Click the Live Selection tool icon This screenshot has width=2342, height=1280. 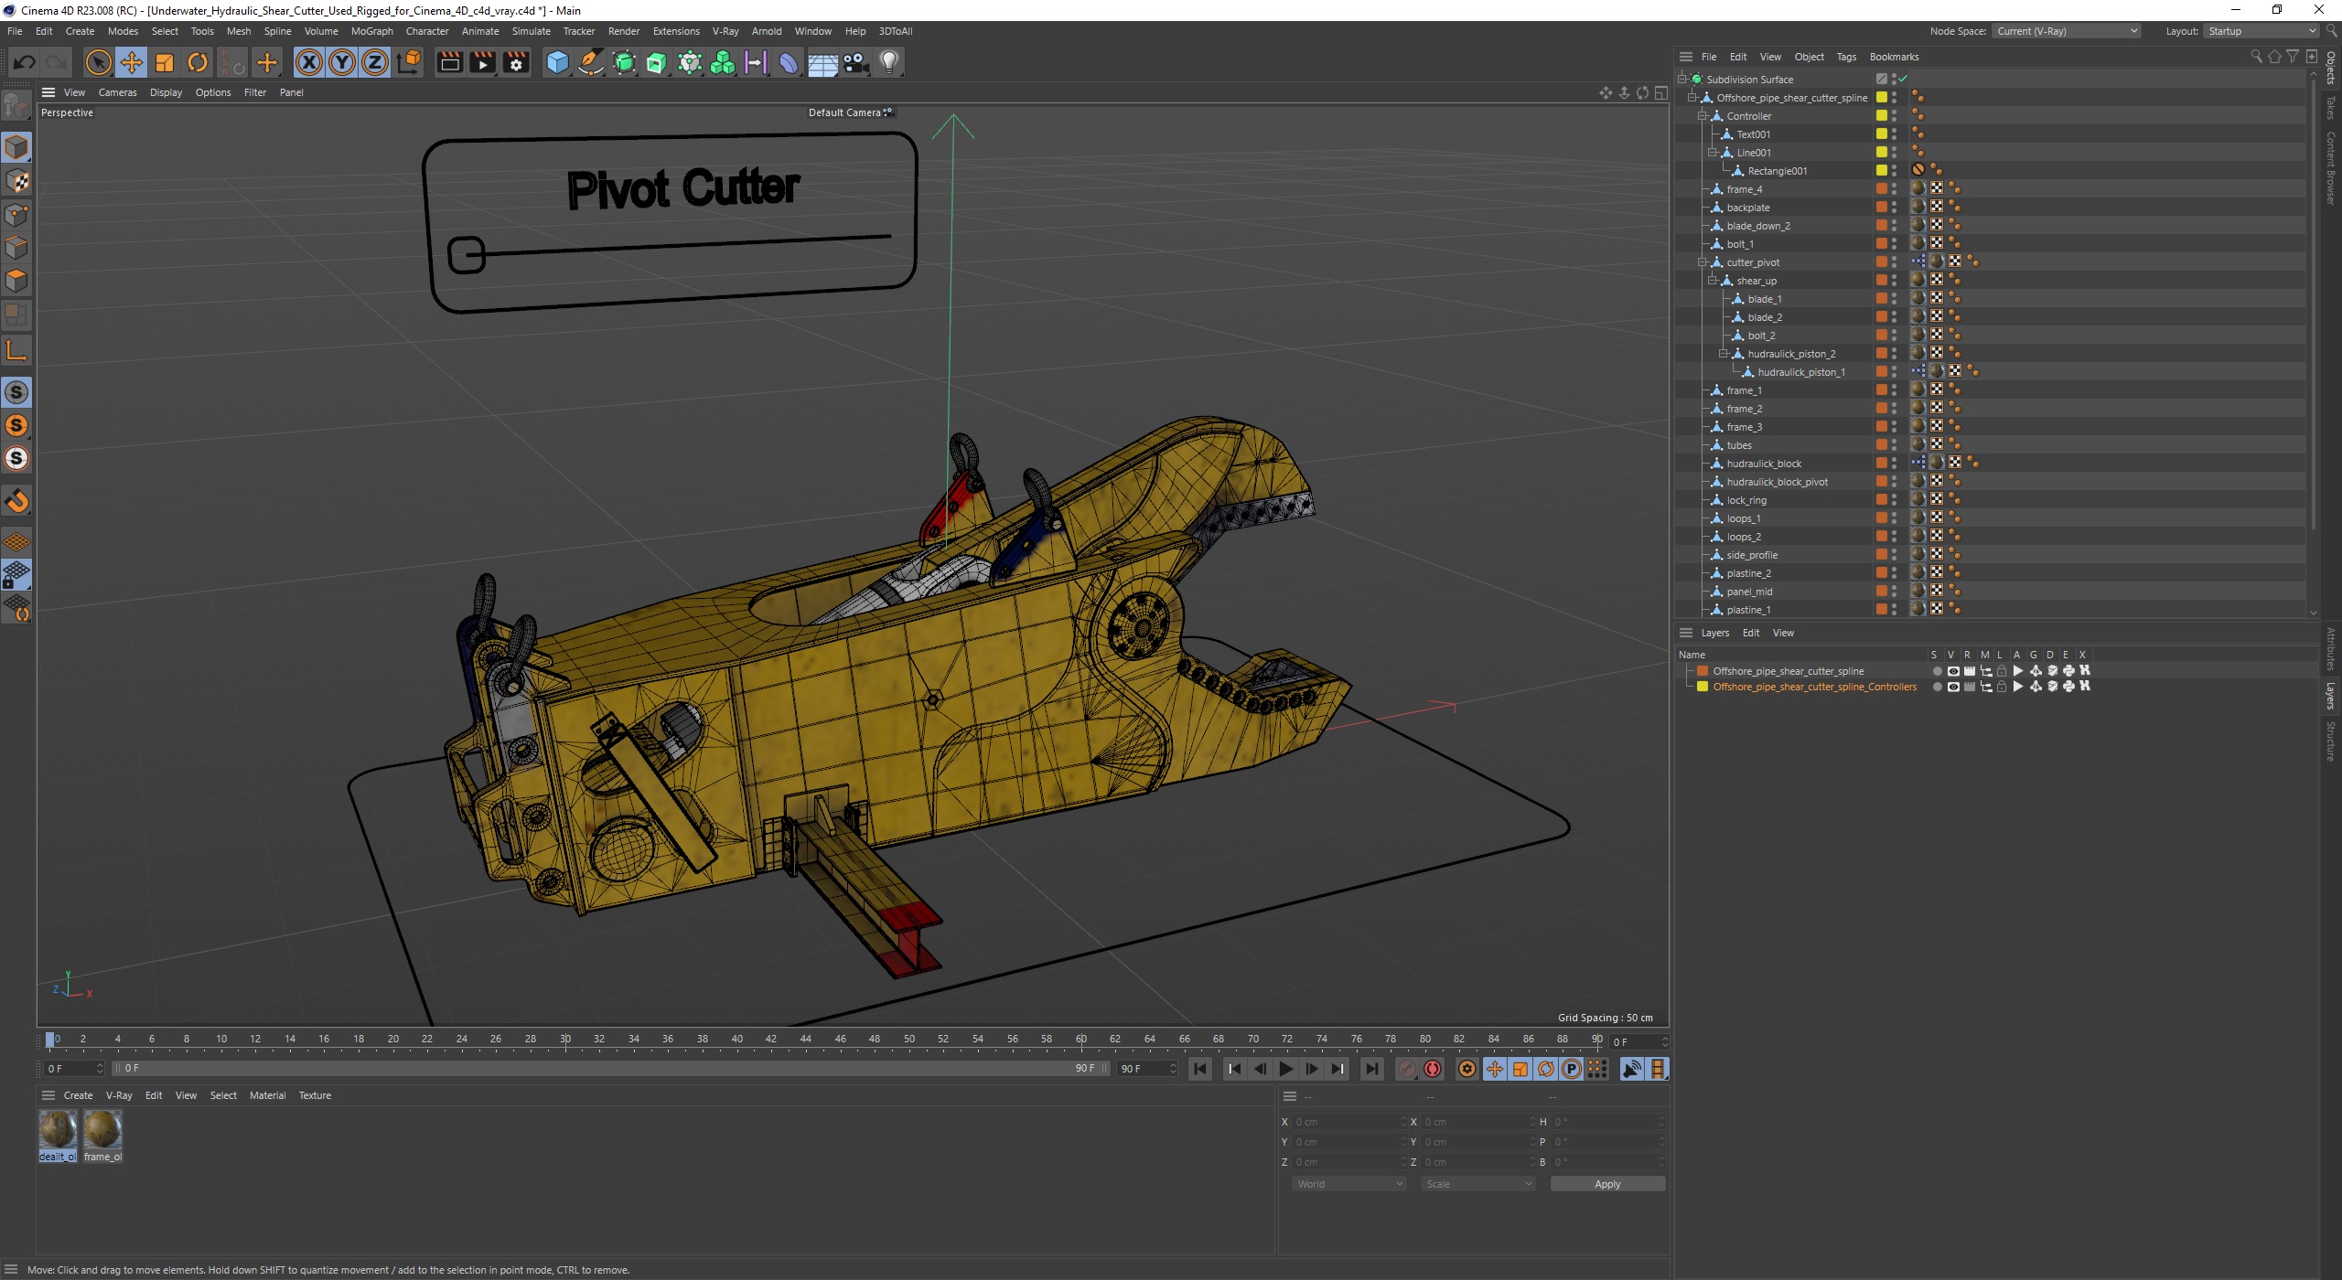coord(98,61)
